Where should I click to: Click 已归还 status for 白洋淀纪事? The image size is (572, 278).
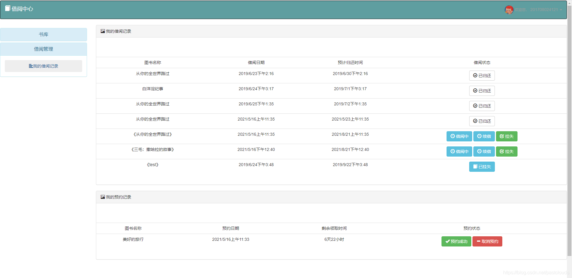[x=482, y=91]
